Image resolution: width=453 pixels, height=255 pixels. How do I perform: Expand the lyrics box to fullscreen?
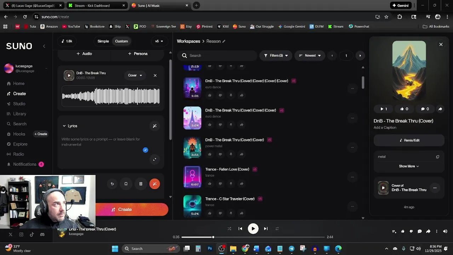155,159
